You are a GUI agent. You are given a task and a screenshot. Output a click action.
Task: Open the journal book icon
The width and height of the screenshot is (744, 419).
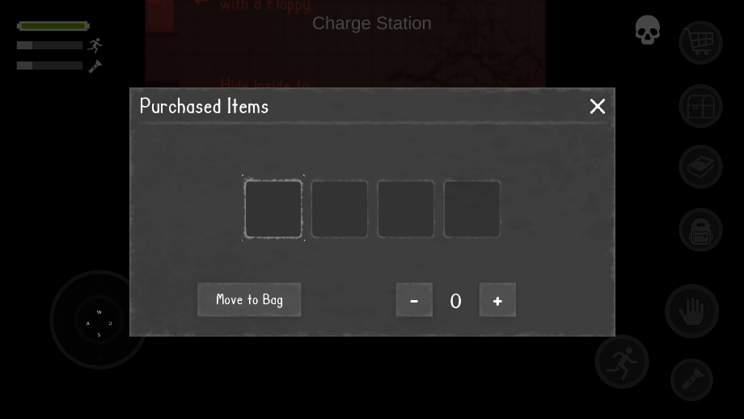click(700, 167)
